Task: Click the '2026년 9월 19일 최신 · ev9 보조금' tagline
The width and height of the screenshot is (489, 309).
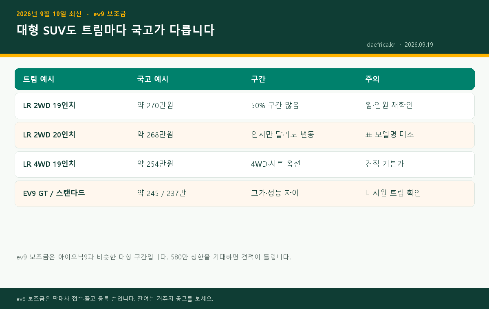Action: click(x=71, y=14)
